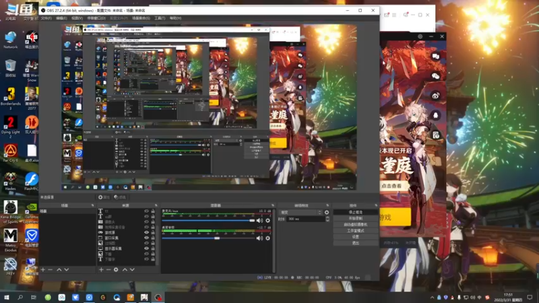Image resolution: width=539 pixels, height=303 pixels.
Task: Click Weibo icon in game launcher sidebar
Action: click(435, 96)
